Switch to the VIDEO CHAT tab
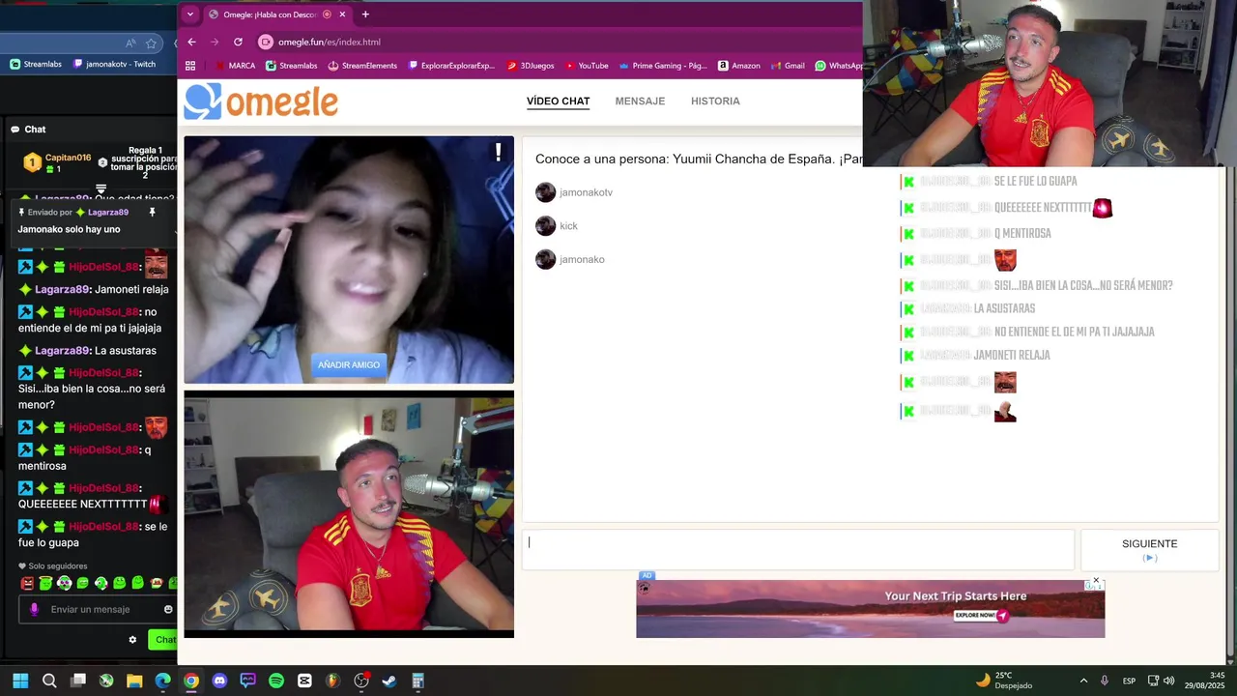Image resolution: width=1237 pixels, height=696 pixels. click(558, 101)
